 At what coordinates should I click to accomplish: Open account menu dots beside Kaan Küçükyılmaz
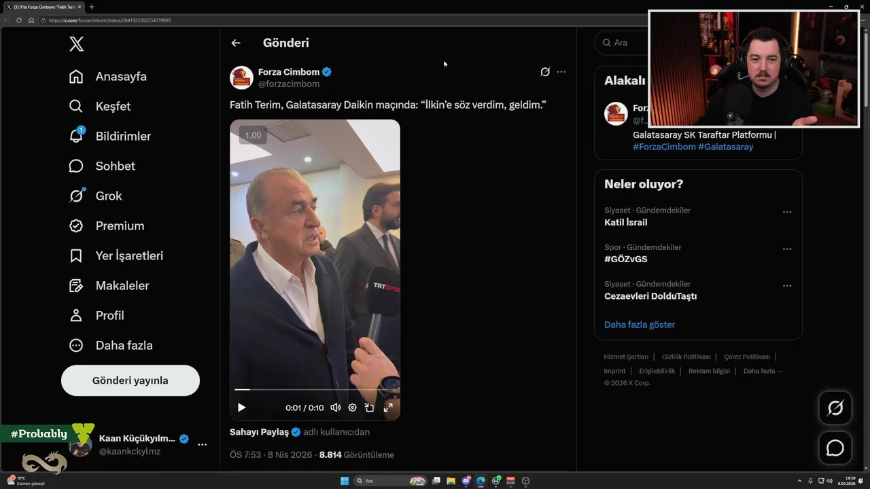pos(202,444)
